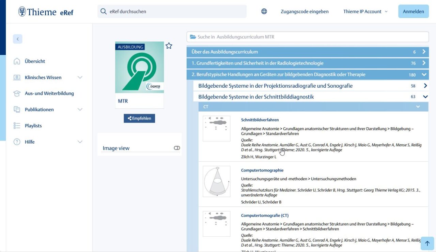
Task: Open the Übersicht home icon in sidebar
Action: [x=17, y=61]
